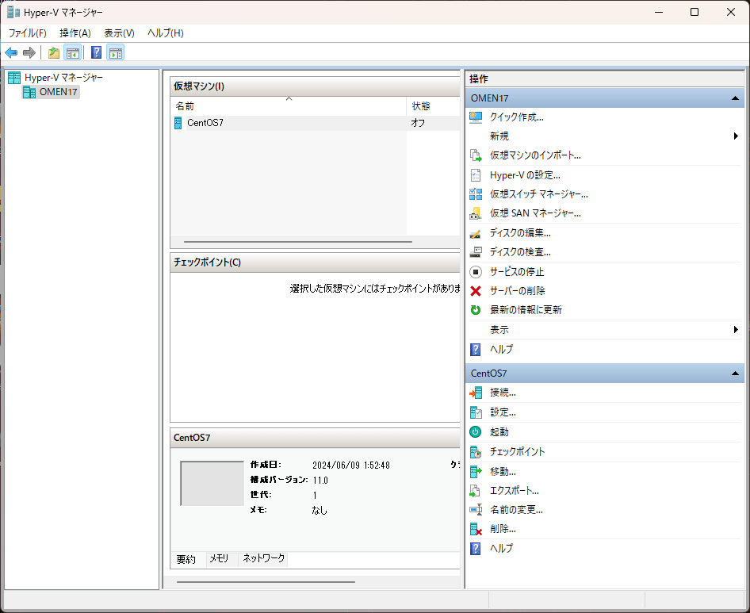750x613 pixels.
Task: Click the green power 起動 icon
Action: coord(476,432)
